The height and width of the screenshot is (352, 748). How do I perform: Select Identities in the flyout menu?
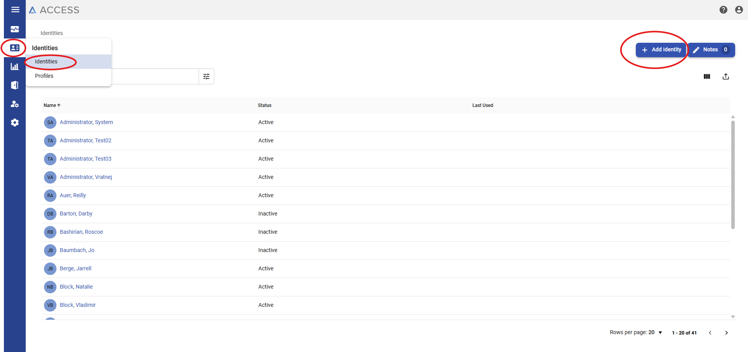tap(46, 61)
